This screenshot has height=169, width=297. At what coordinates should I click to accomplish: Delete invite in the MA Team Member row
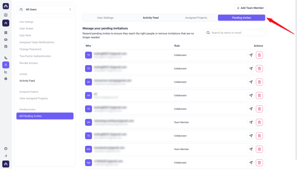tap(259, 149)
